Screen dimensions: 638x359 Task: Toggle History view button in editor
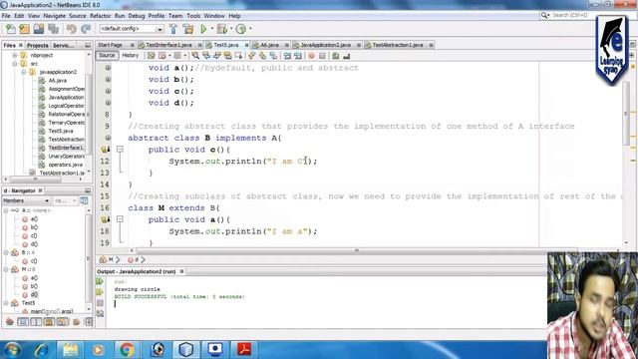pyautogui.click(x=131, y=56)
